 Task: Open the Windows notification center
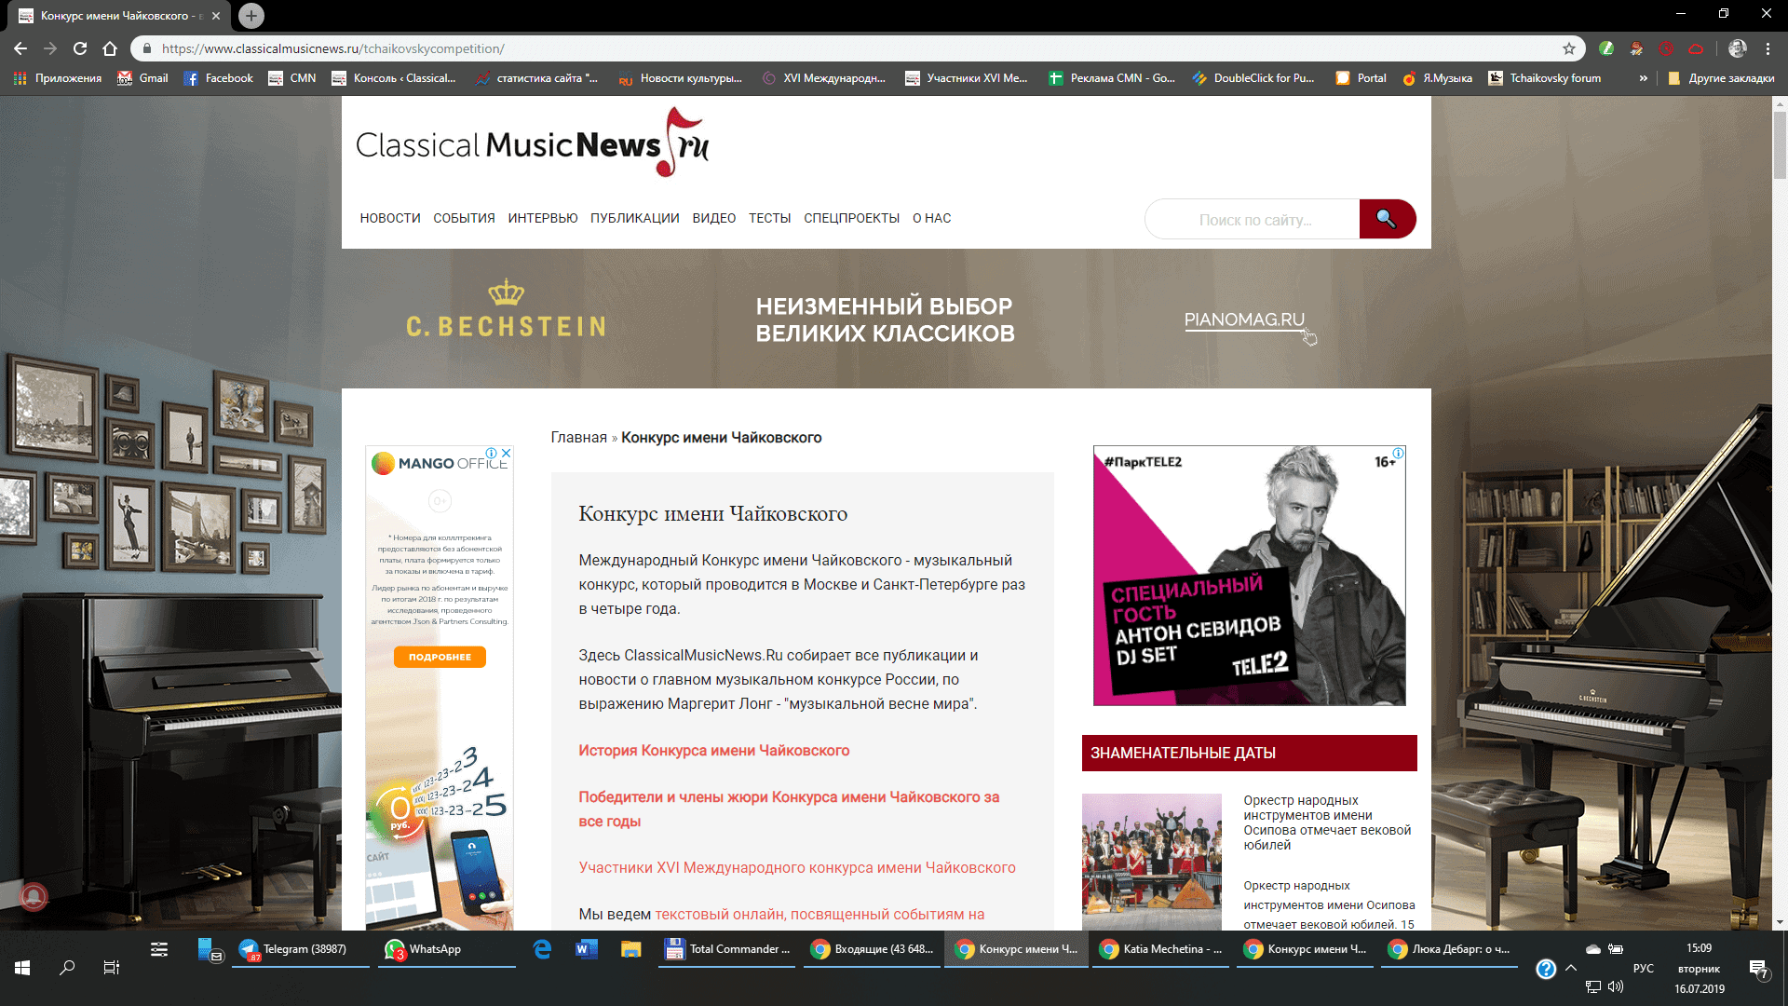click(1758, 969)
